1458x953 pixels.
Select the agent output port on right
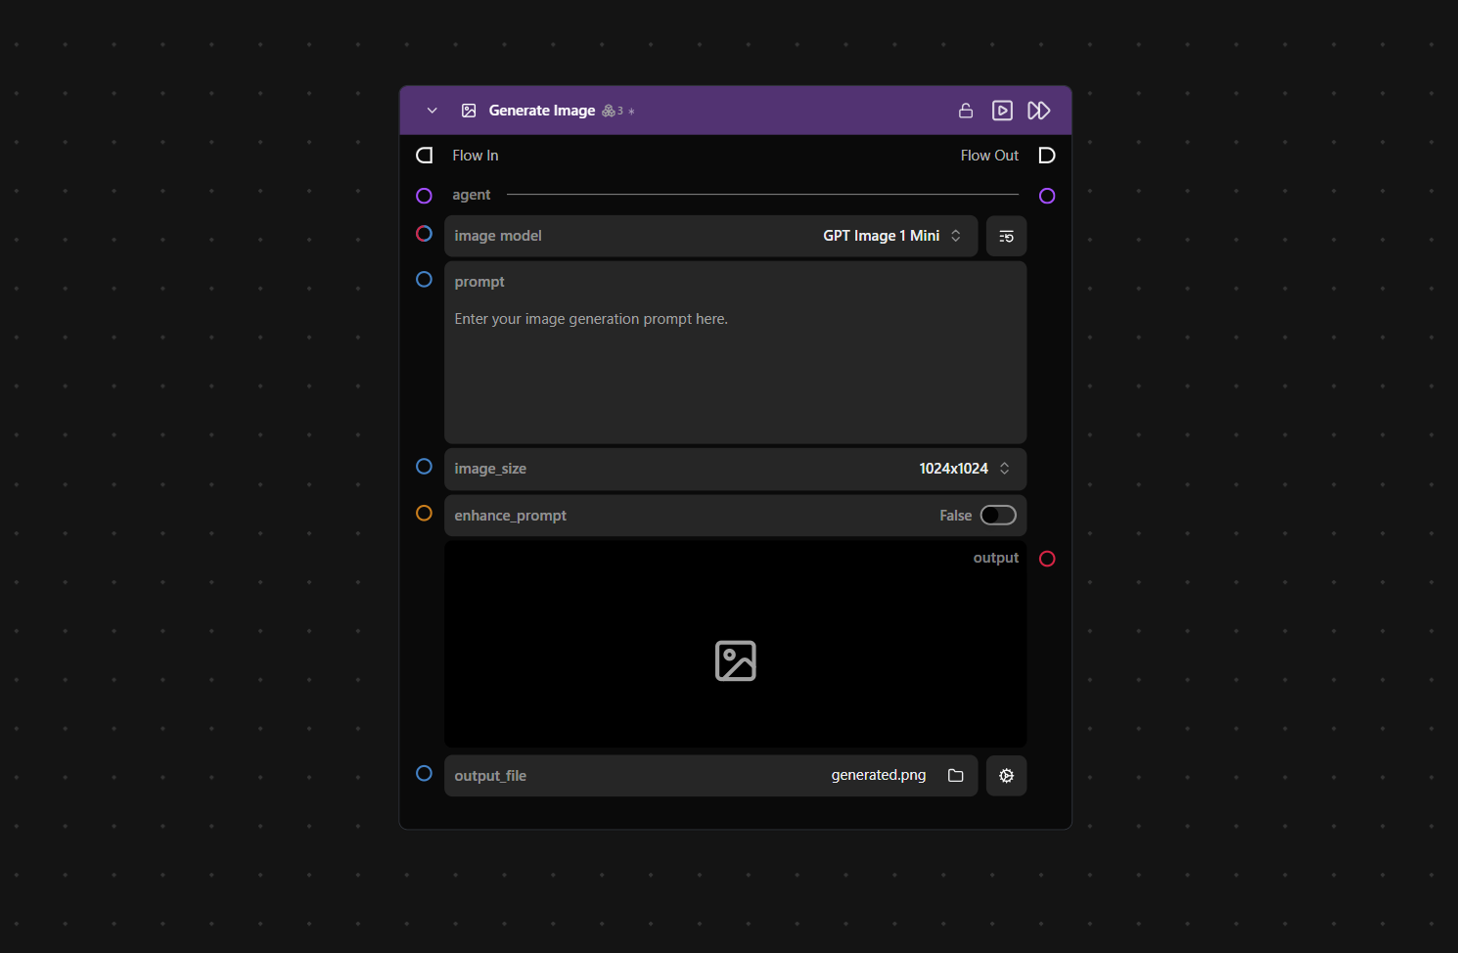point(1047,196)
